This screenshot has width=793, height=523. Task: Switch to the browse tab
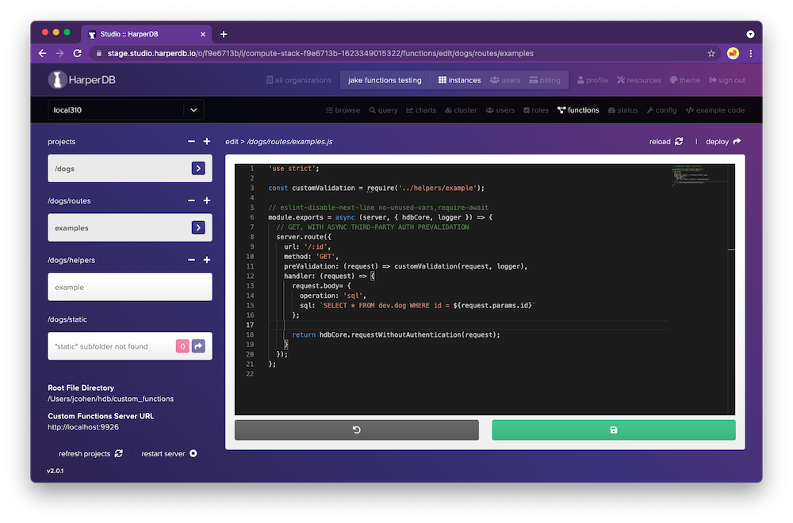click(x=343, y=110)
